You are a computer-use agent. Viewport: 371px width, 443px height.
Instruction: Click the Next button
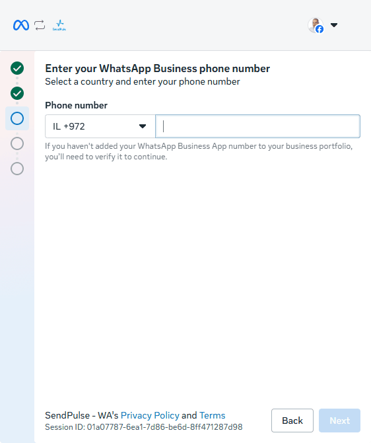(340, 421)
